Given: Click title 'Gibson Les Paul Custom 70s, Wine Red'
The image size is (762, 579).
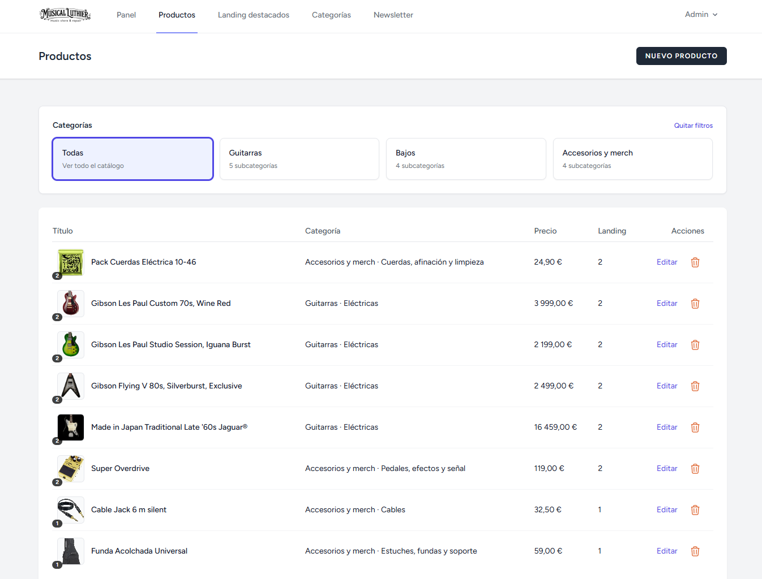Looking at the screenshot, I should click(x=161, y=304).
